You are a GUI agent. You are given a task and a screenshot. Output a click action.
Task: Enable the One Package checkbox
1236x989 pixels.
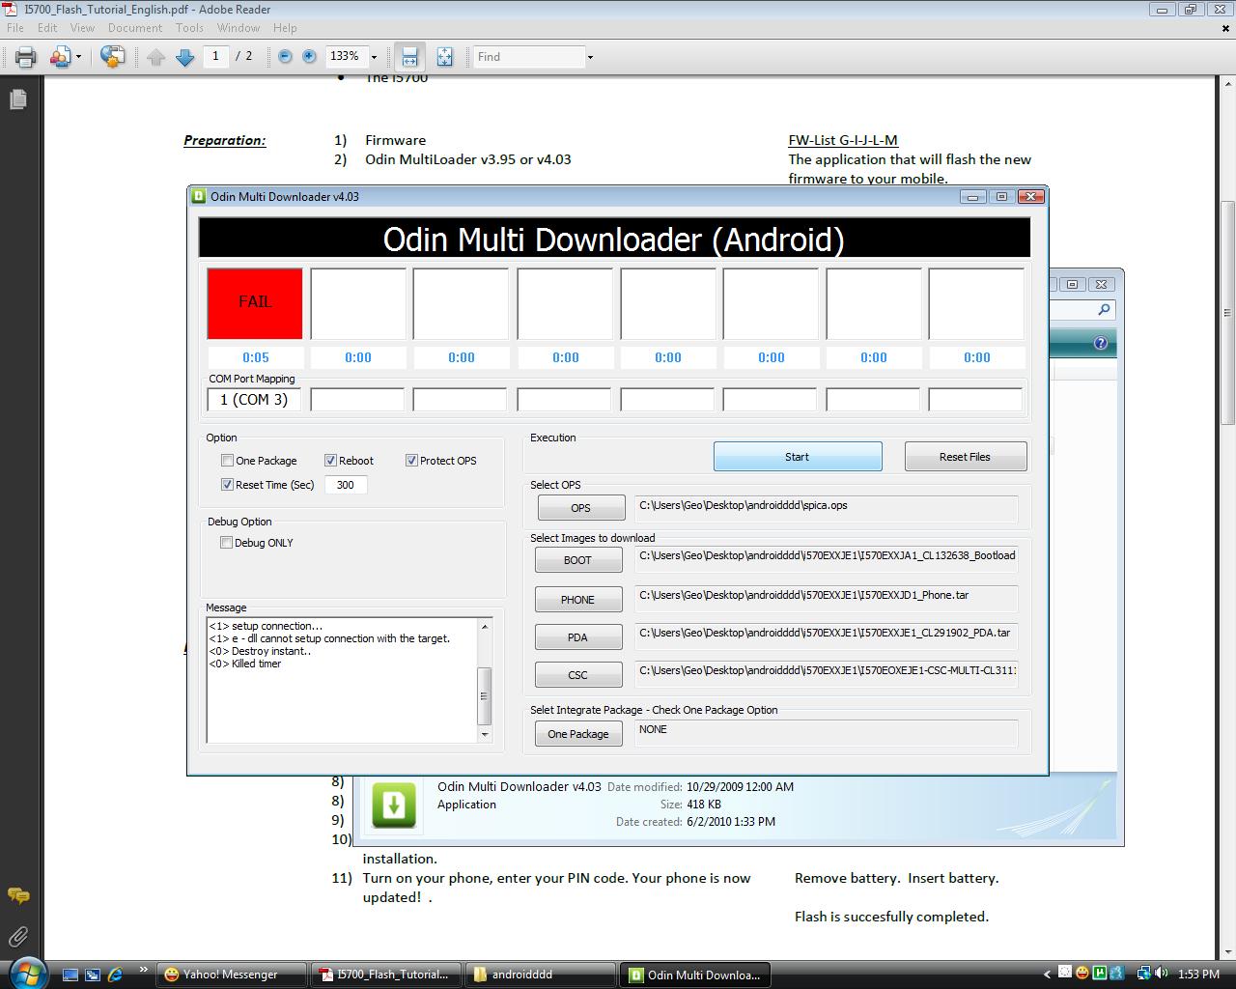(228, 461)
